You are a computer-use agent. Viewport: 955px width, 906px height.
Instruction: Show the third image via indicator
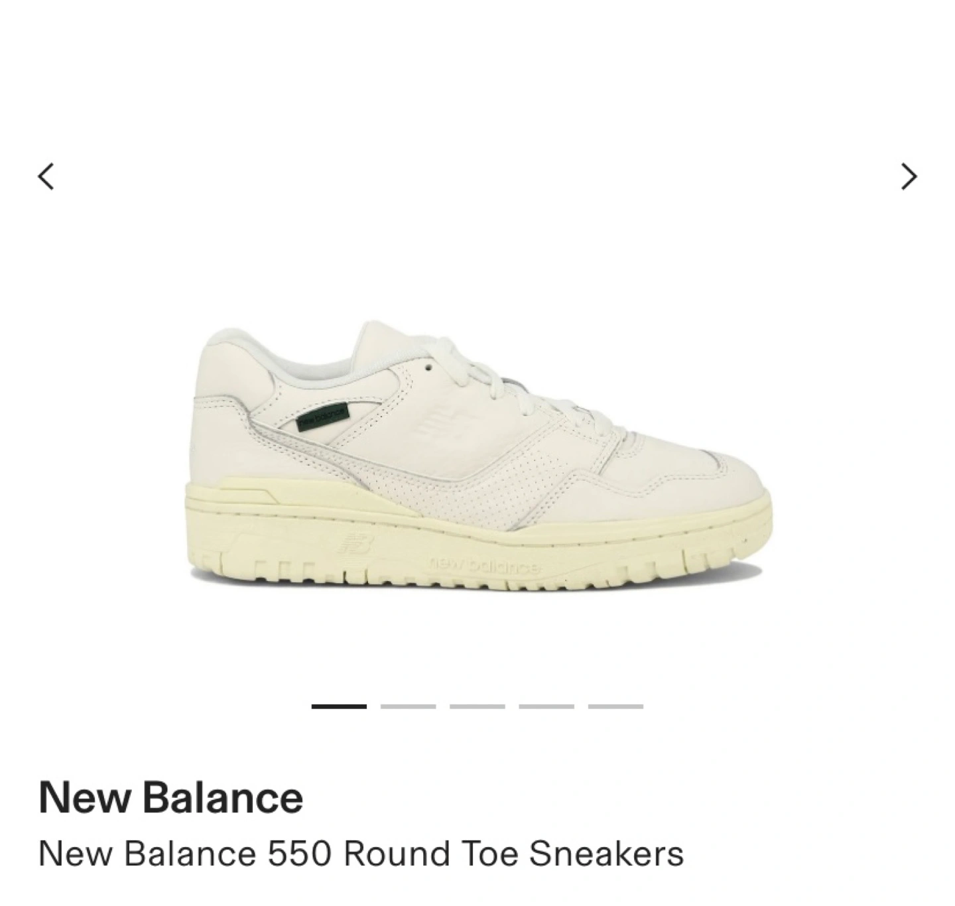[x=477, y=706]
